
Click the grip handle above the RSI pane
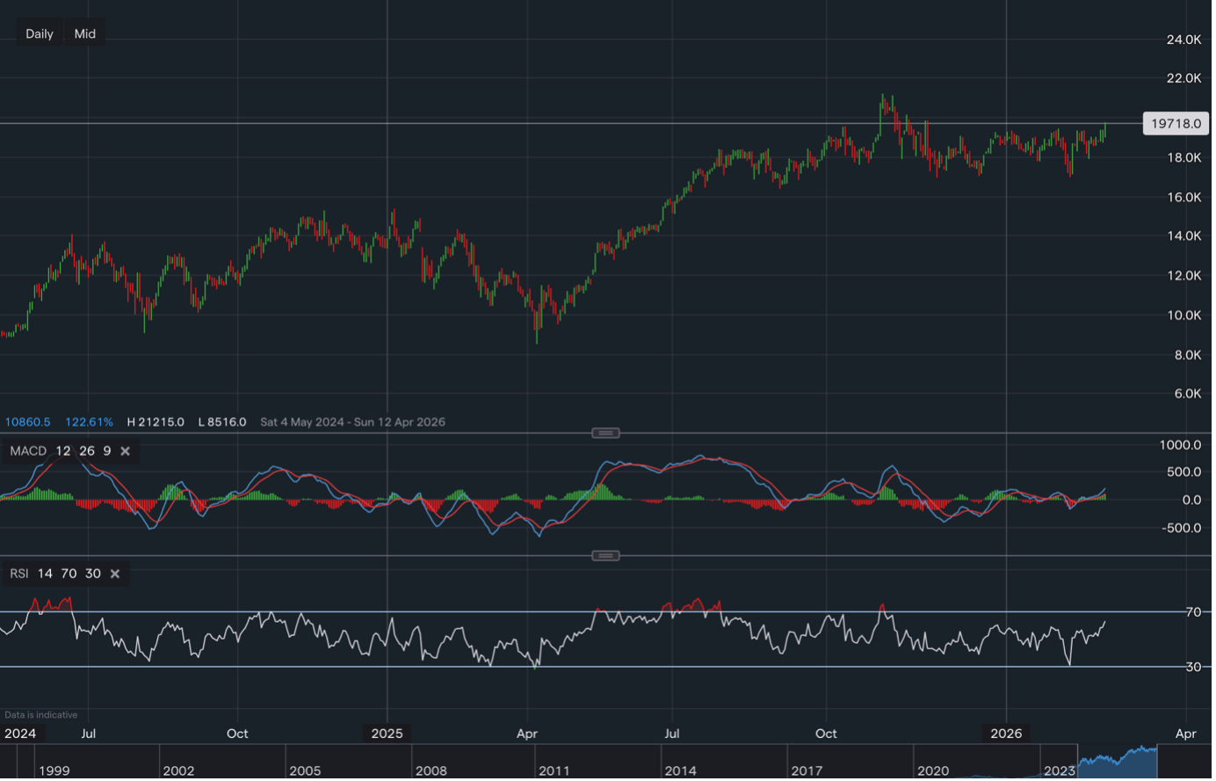coord(606,555)
